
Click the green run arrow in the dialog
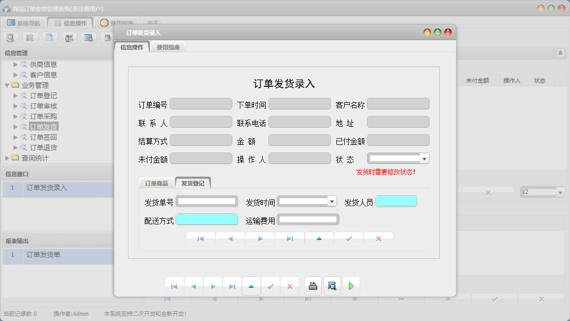(x=351, y=286)
